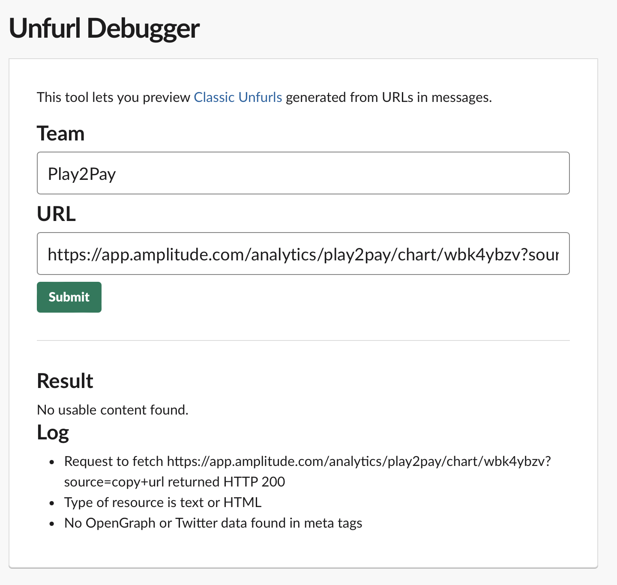This screenshot has width=617, height=585.
Task: Click the amplitude URL in the first log entry
Action: point(358,461)
